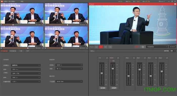Click the expand icon on red Program bar
This screenshot has width=177, height=96.
click(x=175, y=4)
